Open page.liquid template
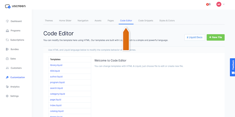 pyautogui.click(x=56, y=100)
